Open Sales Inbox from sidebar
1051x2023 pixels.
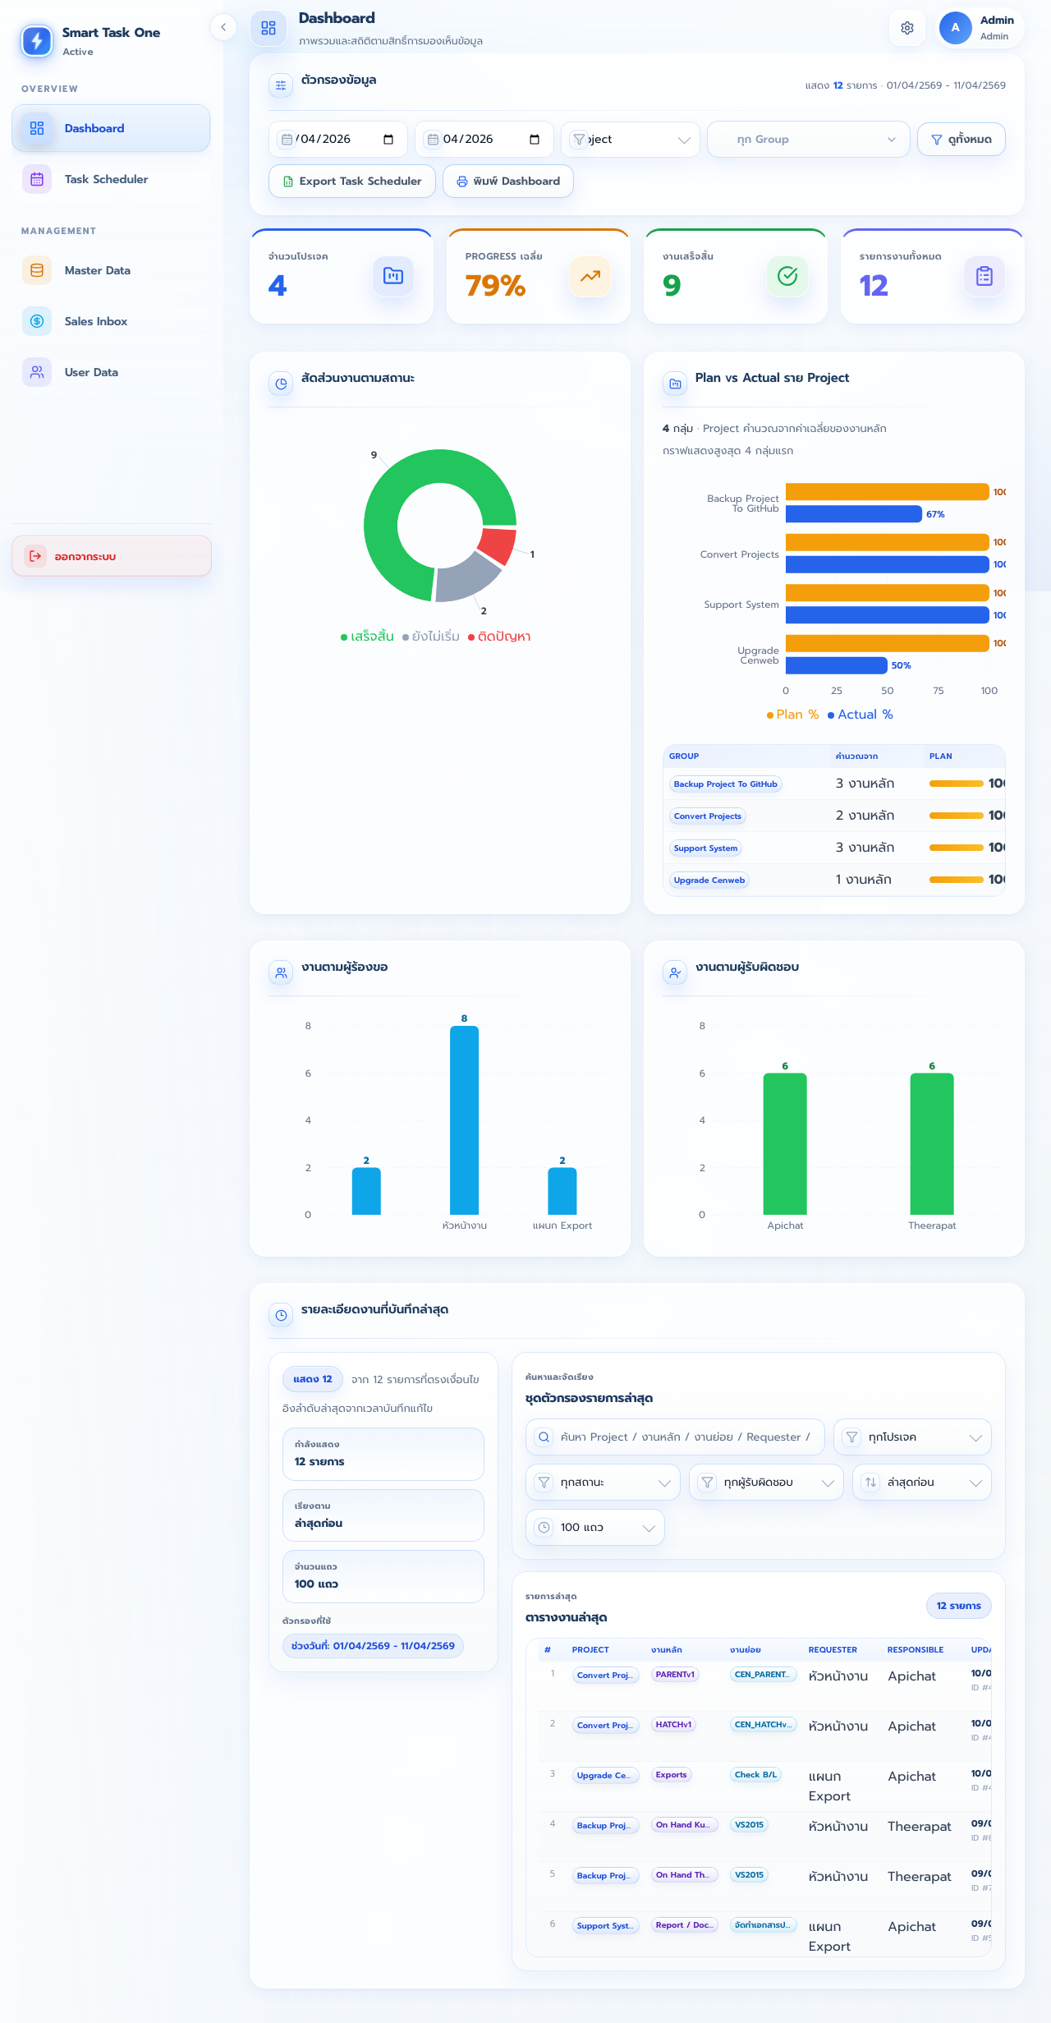111,321
